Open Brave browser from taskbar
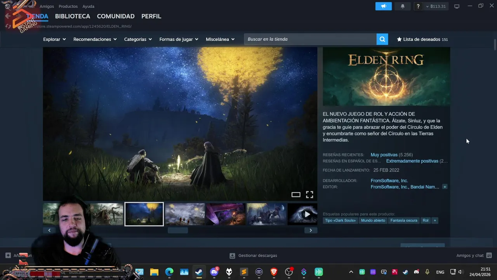Image resolution: width=497 pixels, height=280 pixels. pos(274,272)
